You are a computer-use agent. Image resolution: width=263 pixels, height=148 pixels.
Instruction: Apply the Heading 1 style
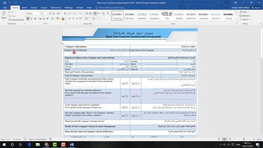pyautogui.click(x=142, y=16)
